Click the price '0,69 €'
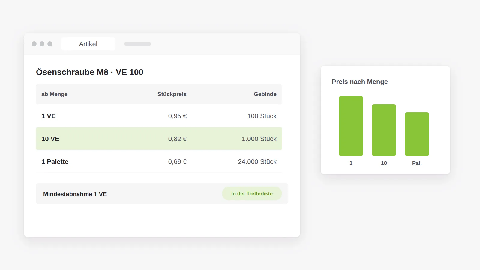Screen dimensions: 480x270 point(177,162)
